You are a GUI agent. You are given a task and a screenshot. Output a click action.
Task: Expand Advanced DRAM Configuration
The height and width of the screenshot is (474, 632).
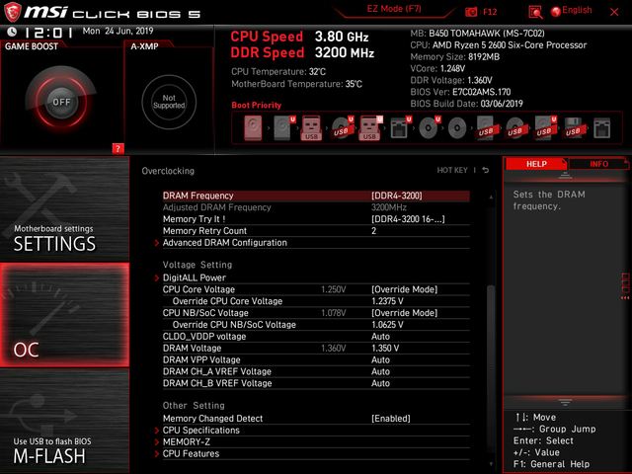tap(224, 243)
